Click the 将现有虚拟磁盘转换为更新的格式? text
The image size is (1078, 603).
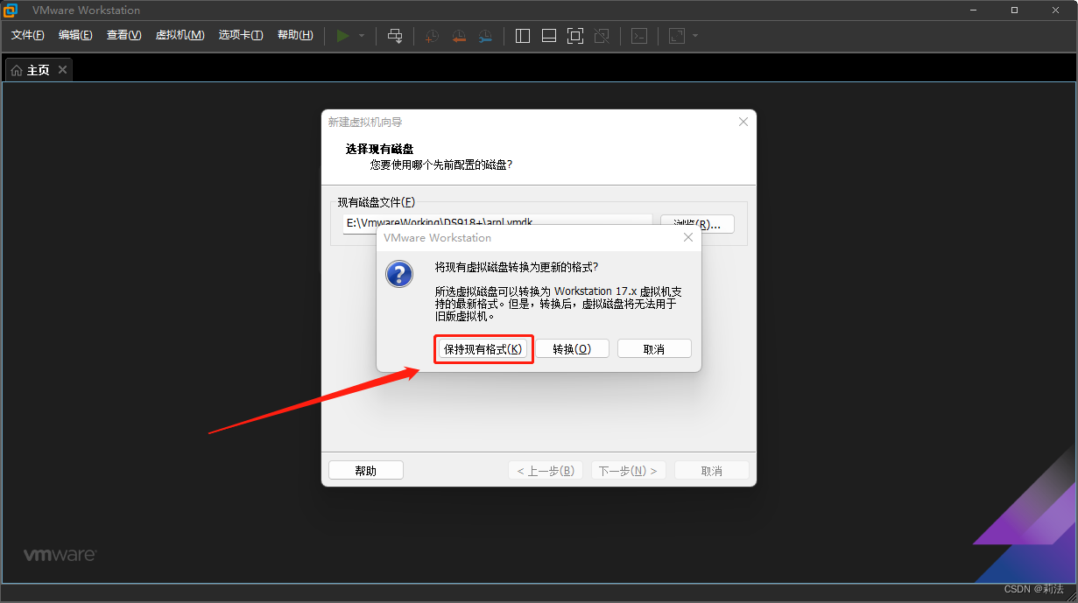point(517,267)
